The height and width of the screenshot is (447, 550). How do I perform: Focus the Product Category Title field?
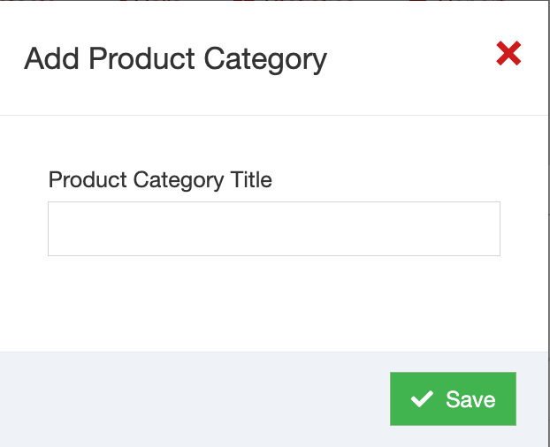click(274, 229)
